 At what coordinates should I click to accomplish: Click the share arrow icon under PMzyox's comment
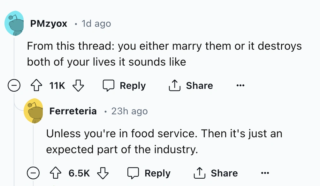[174, 86]
